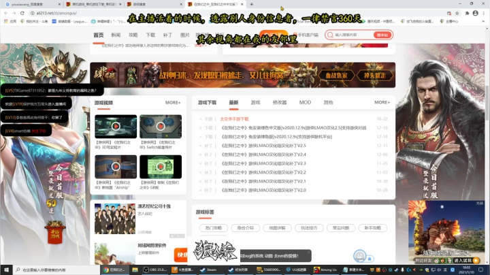Open the League bookmark in bookmarks bar

coord(69,21)
